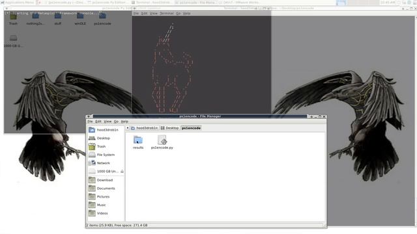Open the Terminal window's Go menu
Image resolution: width=417 pixels, height=234 pixels.
(178, 13)
